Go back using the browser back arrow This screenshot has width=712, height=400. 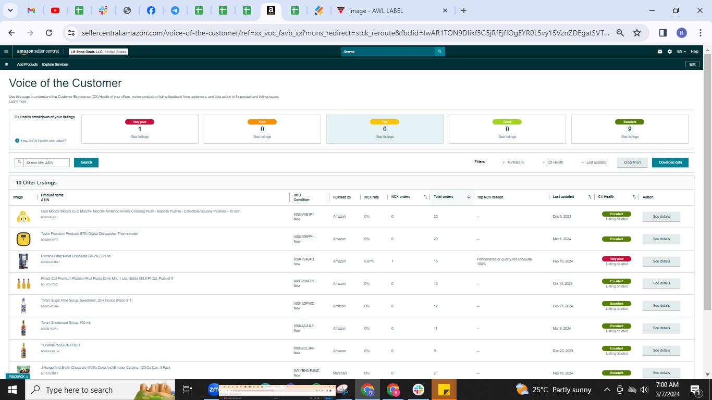pos(11,32)
